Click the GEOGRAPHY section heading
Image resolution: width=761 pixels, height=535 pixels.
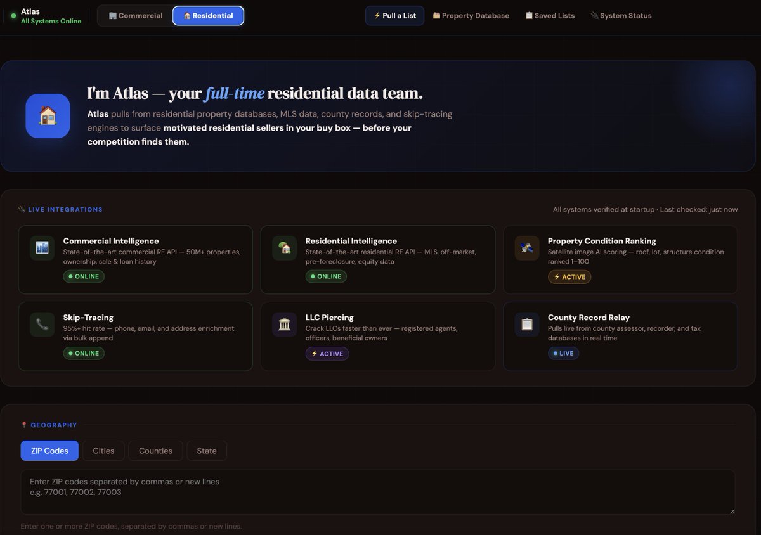[x=54, y=425]
